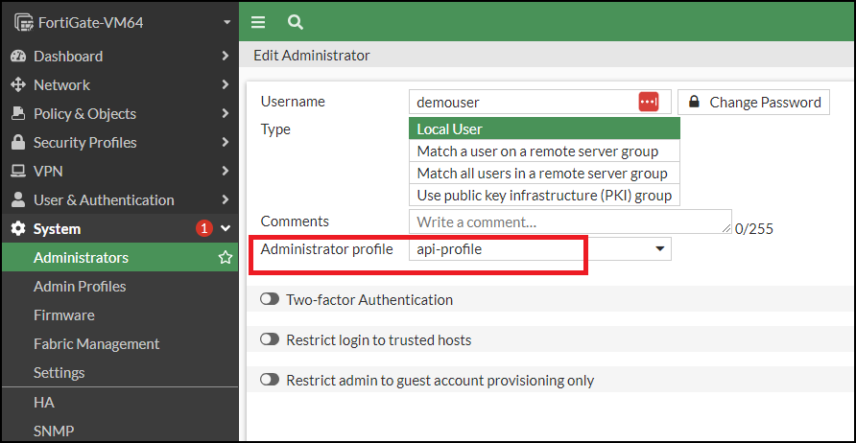Expand the Dashboard menu chevron
This screenshot has width=856, height=443.
coord(226,57)
